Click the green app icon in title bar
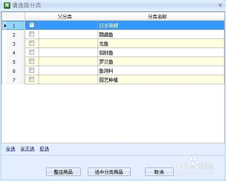The image size is (226, 181). 7,6
